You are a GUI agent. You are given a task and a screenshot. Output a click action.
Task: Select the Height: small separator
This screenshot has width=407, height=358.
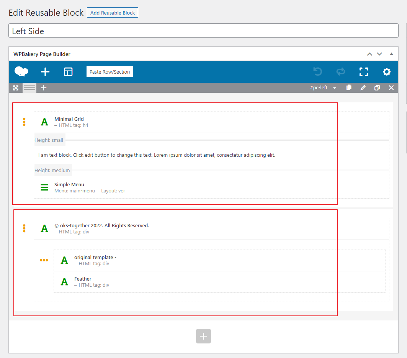[x=211, y=140]
